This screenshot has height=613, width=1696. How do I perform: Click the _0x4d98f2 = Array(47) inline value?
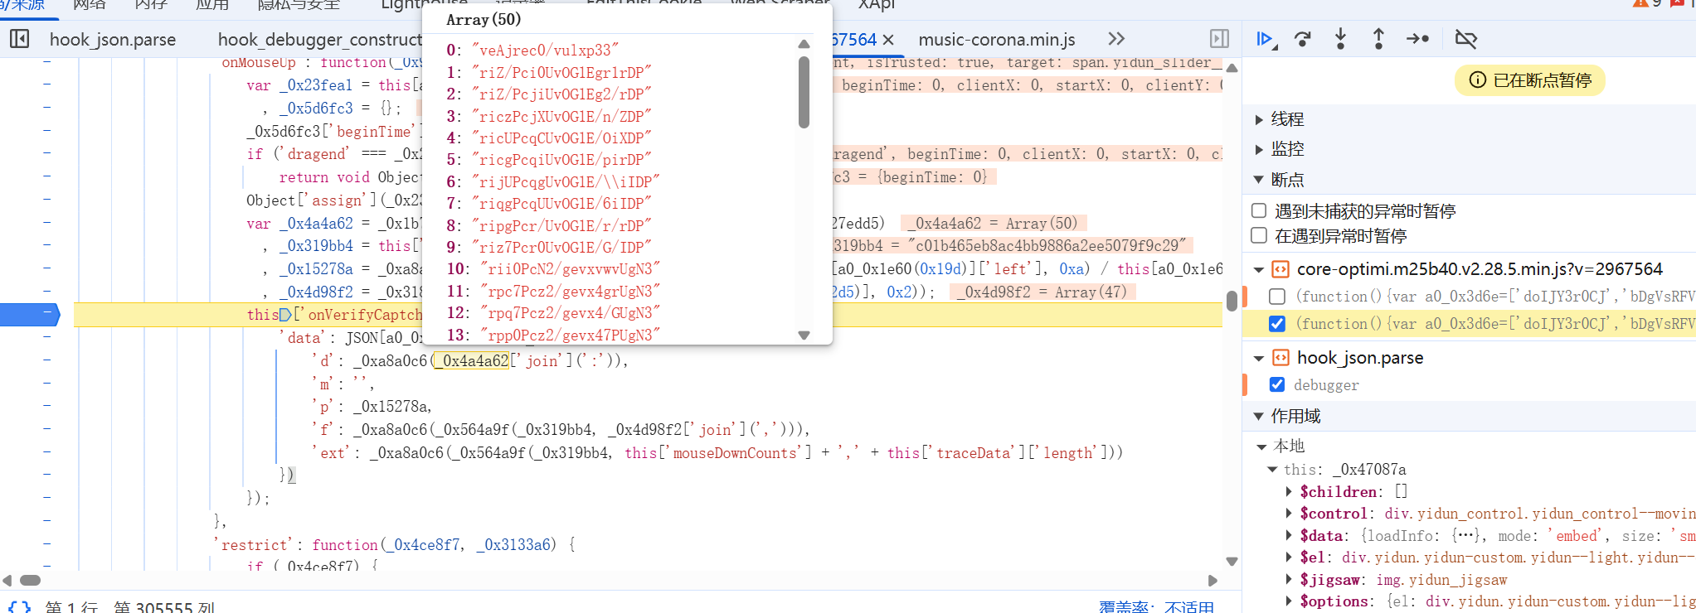tap(1042, 292)
